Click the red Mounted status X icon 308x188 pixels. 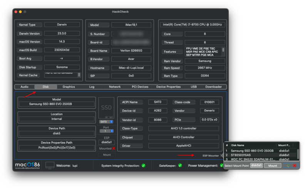(x=113, y=148)
